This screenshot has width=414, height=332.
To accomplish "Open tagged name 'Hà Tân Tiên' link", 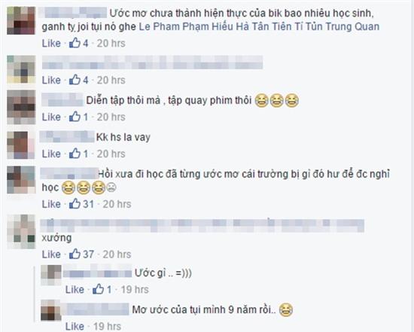I will pyautogui.click(x=263, y=26).
